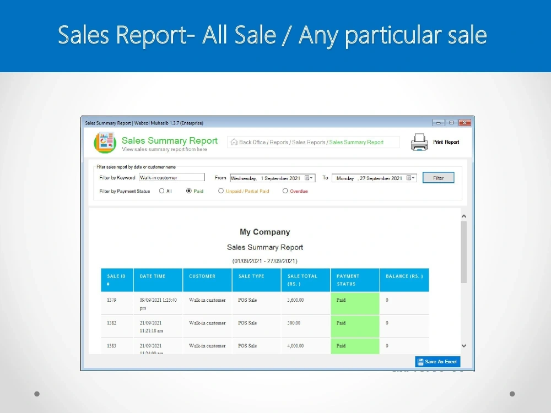The image size is (551, 413).
Task: Click the Sales Summary Report logo icon
Action: point(105,143)
